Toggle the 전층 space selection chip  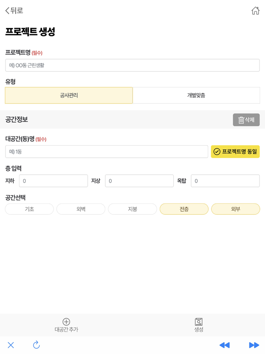click(184, 209)
